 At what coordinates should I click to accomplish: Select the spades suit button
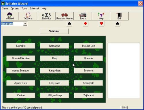tap(118, 23)
